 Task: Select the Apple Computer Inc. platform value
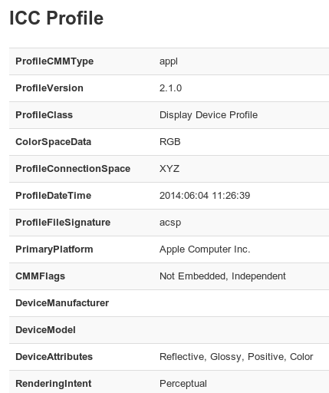pyautogui.click(x=205, y=249)
